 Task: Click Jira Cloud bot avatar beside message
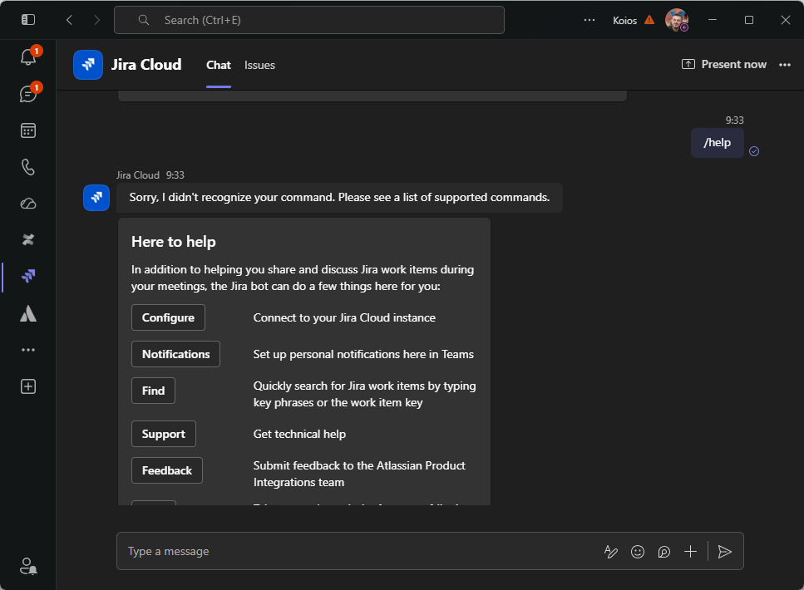coord(96,197)
